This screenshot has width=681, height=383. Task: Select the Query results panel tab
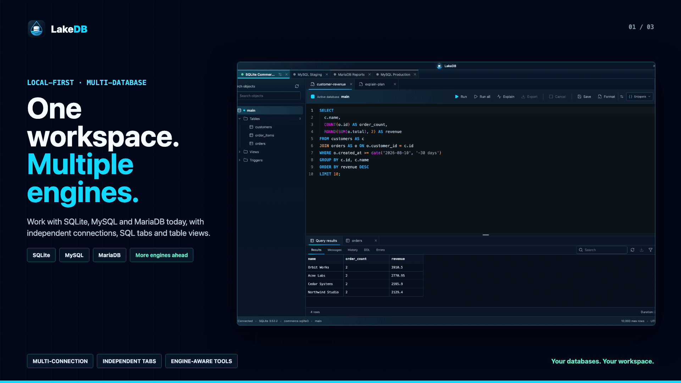pos(323,241)
